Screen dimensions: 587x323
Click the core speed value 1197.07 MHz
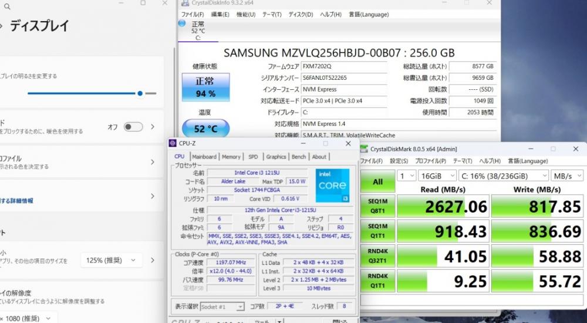point(231,263)
